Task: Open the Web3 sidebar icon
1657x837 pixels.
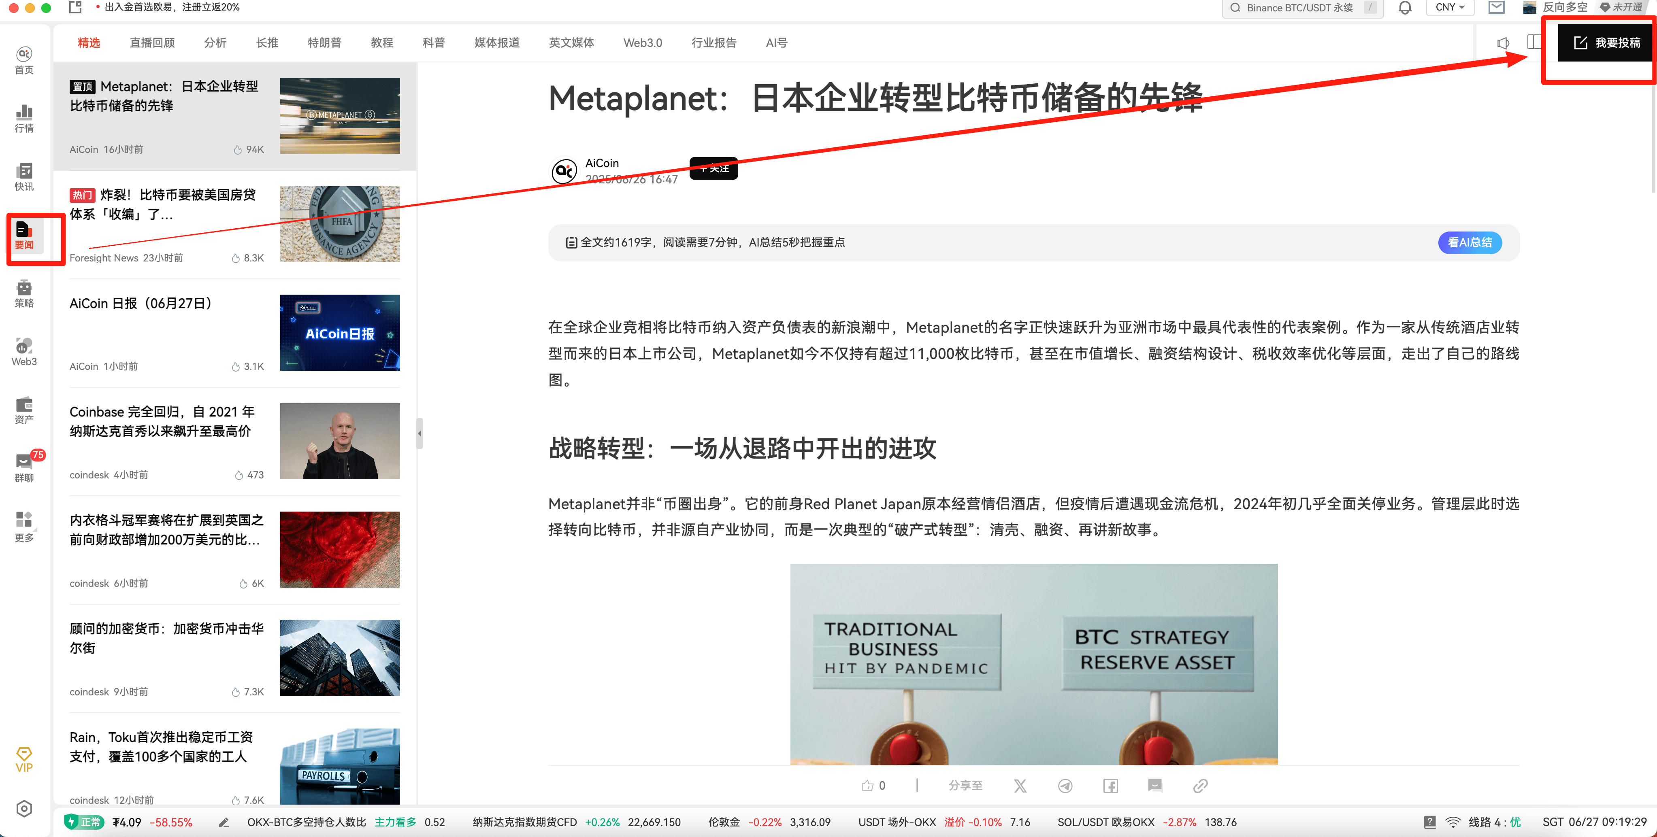Action: point(24,352)
